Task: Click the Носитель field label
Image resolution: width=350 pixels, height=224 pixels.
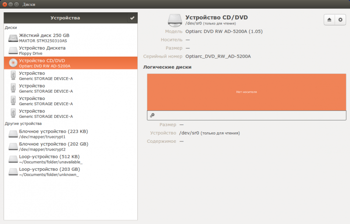Action: [171, 40]
